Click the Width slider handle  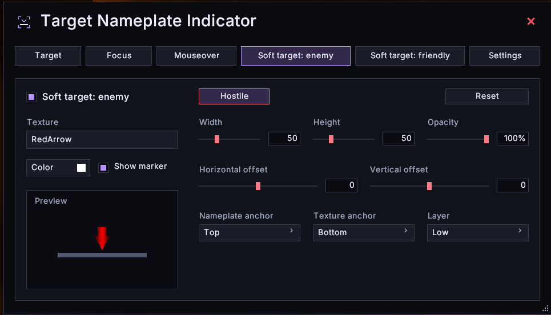217,139
